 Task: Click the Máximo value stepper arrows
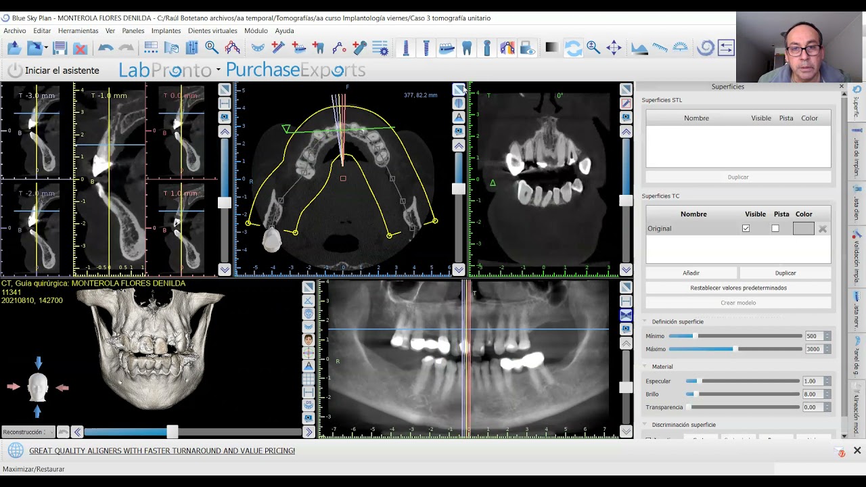pos(827,349)
